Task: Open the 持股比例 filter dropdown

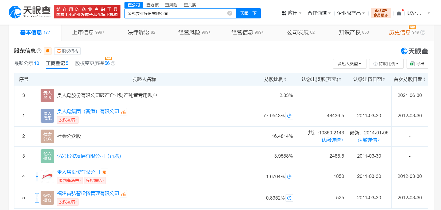Action: click(x=386, y=64)
